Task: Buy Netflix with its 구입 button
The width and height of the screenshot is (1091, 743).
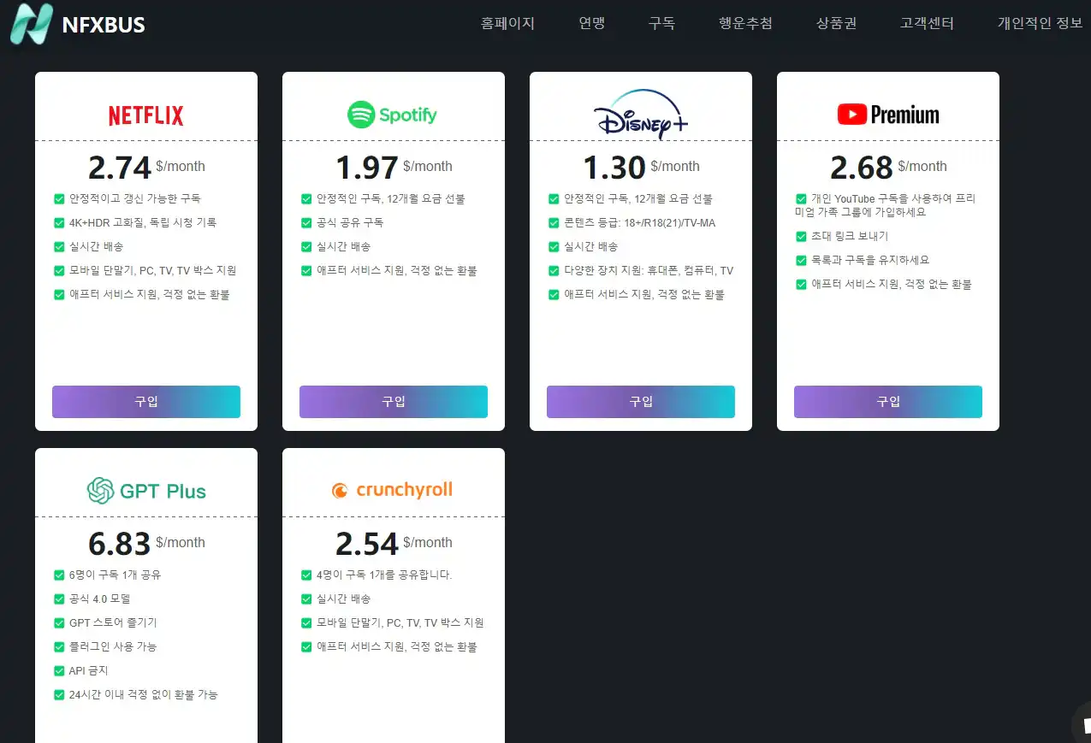Action: 146,402
